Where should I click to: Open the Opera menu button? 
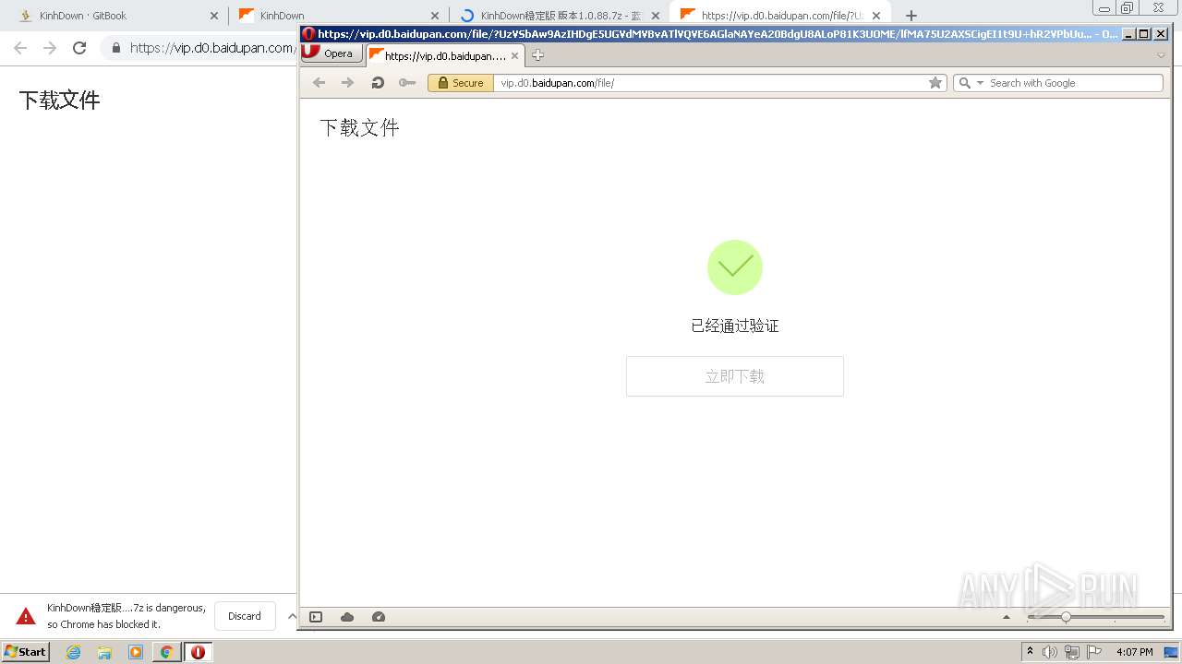click(x=332, y=53)
